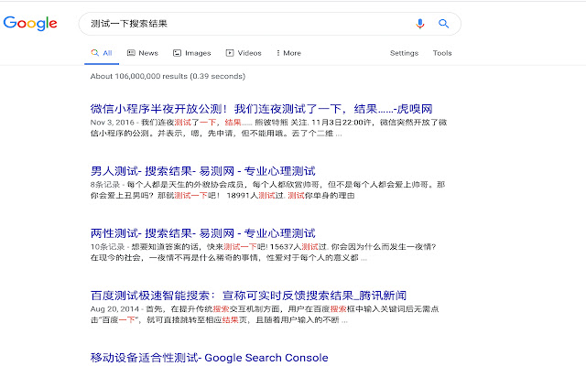Select the All results tab

tap(102, 53)
